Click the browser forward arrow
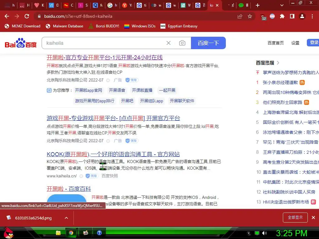Viewport: 319px width, 239px height. tap(17, 16)
